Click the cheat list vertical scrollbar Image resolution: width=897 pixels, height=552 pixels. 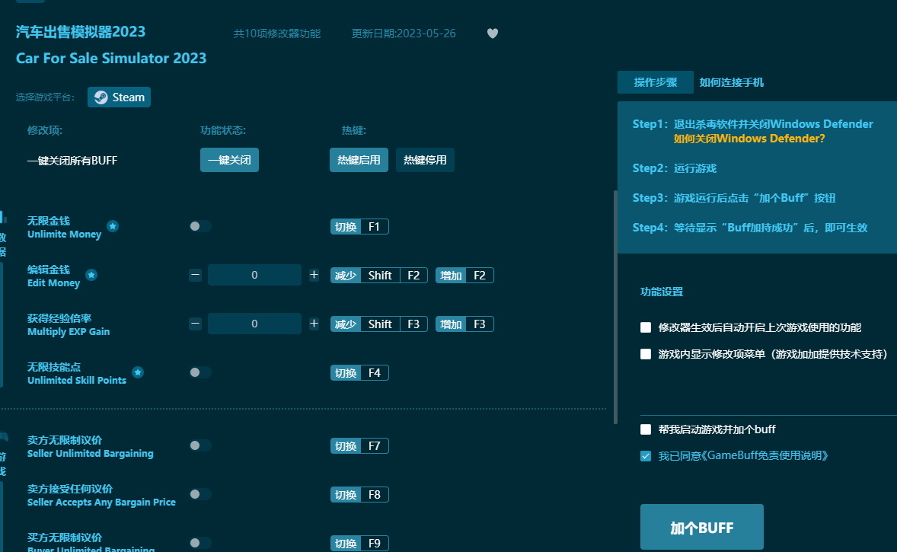click(615, 307)
